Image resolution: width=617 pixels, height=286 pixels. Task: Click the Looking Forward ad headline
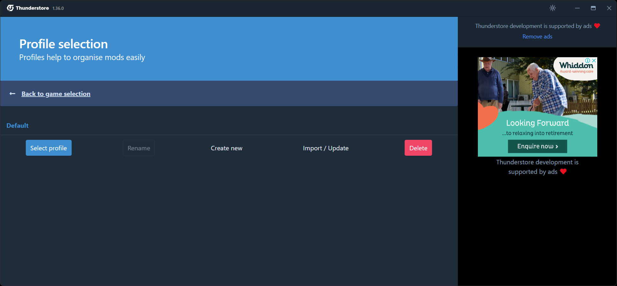coord(537,123)
